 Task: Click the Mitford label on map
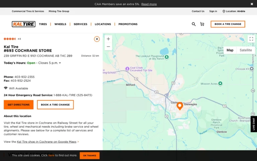click(130, 85)
